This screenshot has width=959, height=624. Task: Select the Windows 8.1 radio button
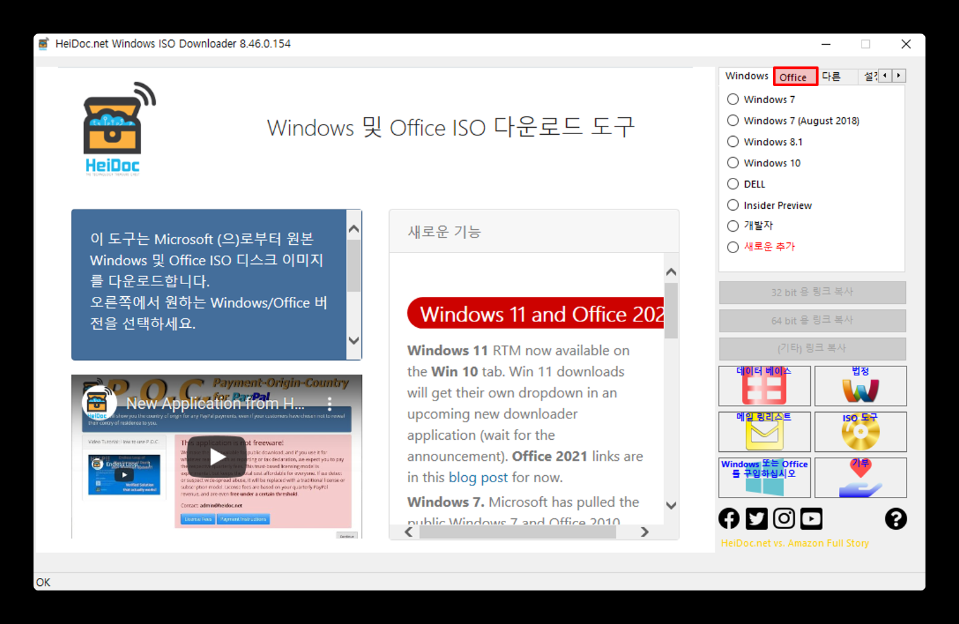pos(733,141)
